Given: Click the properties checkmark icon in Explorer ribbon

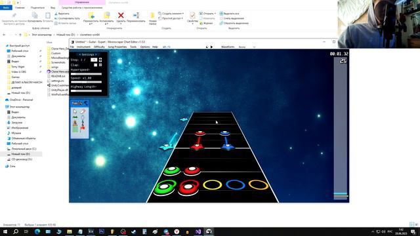Looking at the screenshot, I should pyautogui.click(x=192, y=15).
